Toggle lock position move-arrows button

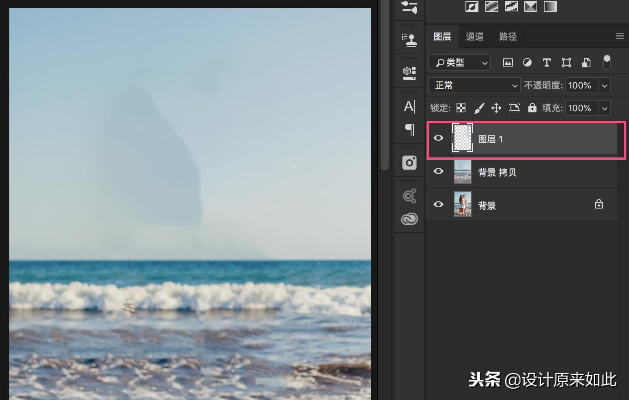click(496, 108)
